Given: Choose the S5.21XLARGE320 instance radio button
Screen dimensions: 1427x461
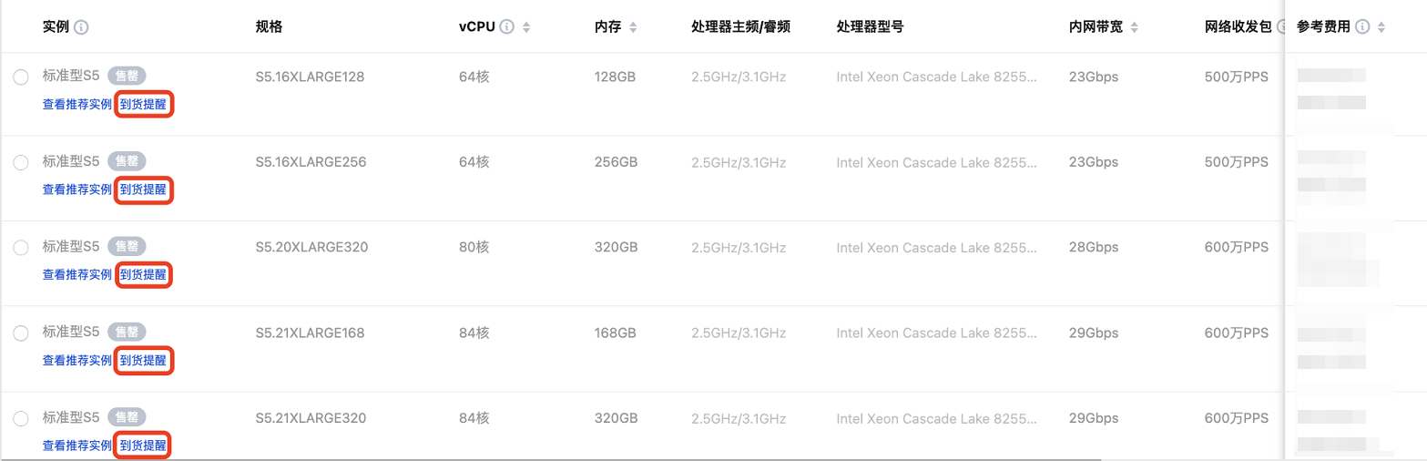Looking at the screenshot, I should point(21,418).
